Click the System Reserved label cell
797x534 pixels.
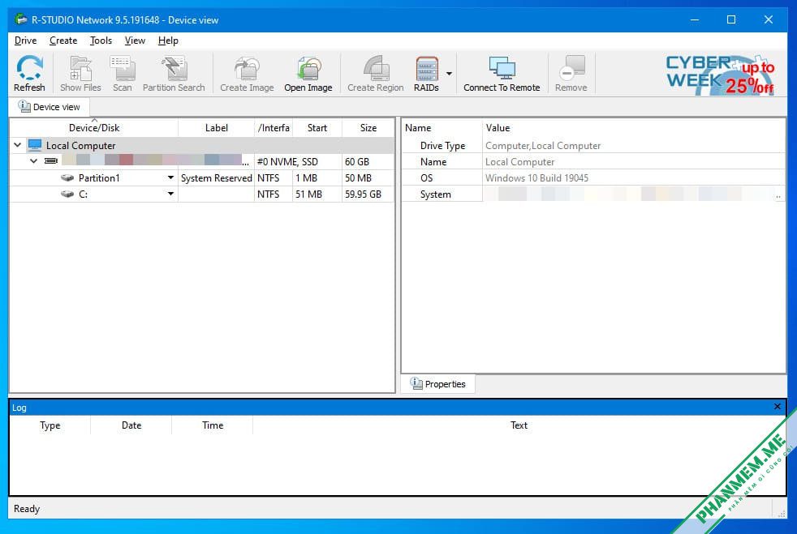[216, 177]
